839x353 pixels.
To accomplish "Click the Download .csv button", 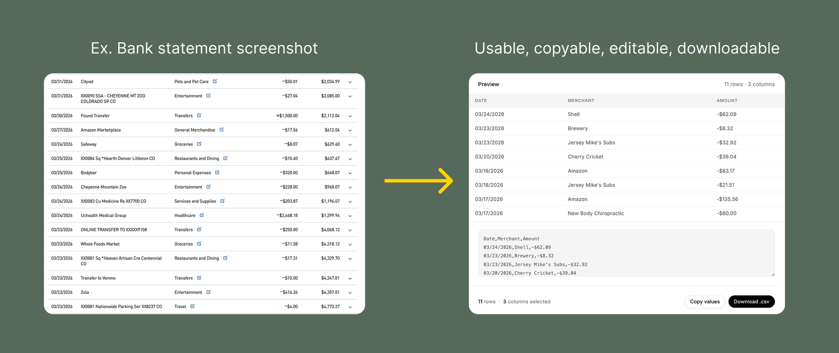I will pos(751,302).
